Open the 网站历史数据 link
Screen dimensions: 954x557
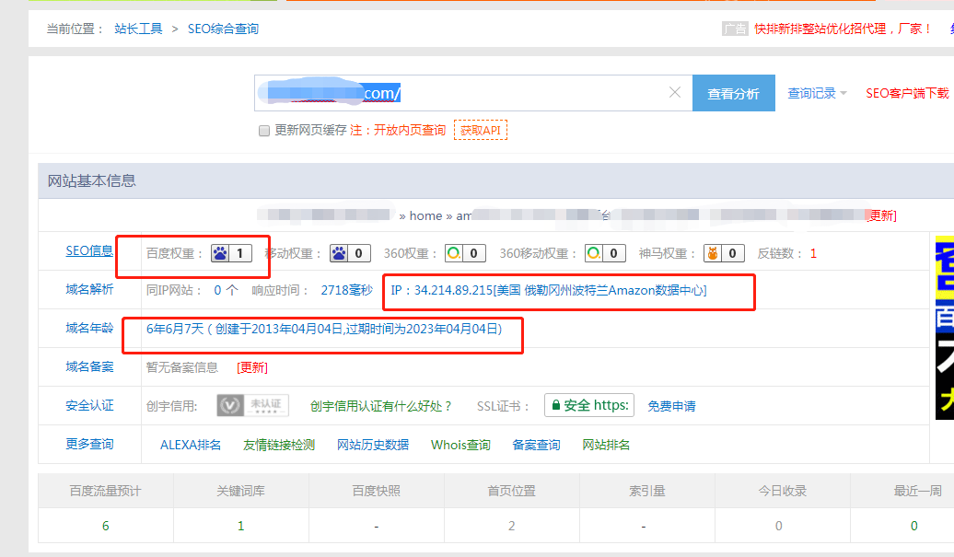(x=373, y=446)
